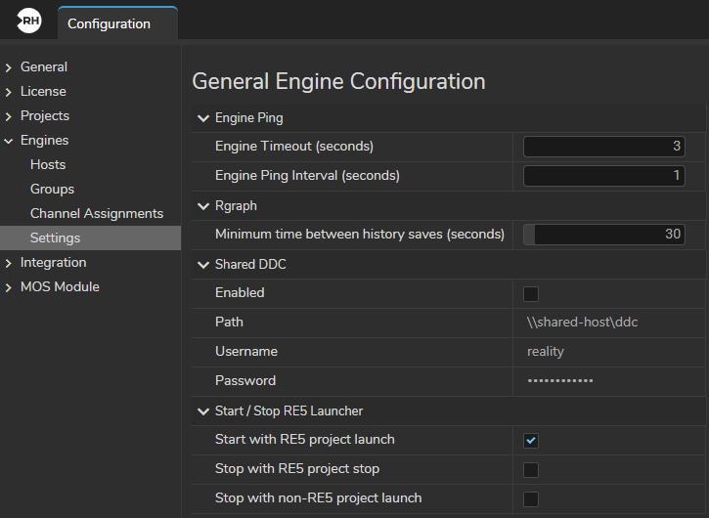Open the Groups settings page
Screen dimensions: 709x518
52,189
